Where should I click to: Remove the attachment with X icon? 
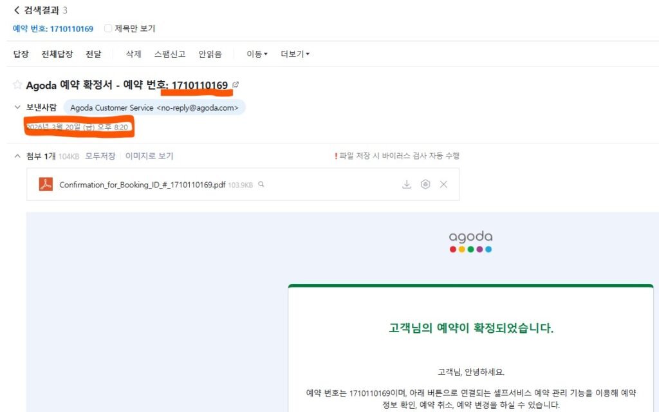(x=443, y=184)
